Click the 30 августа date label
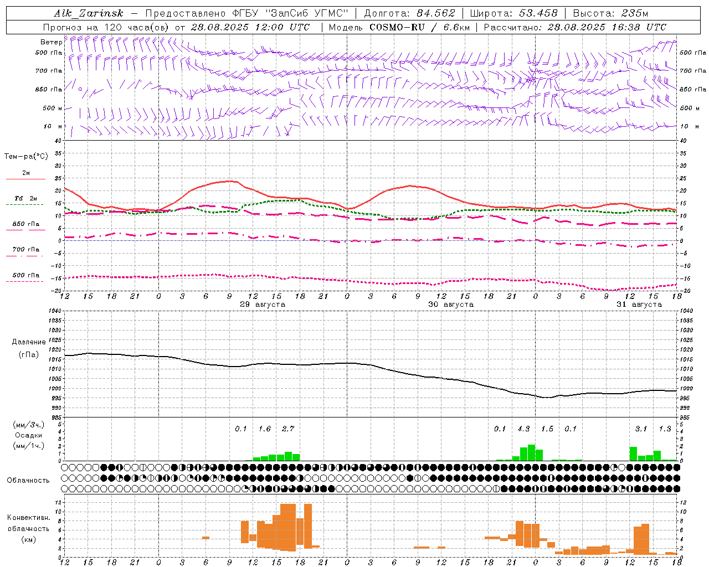Image resolution: width=709 pixels, height=567 pixels. pyautogui.click(x=451, y=305)
